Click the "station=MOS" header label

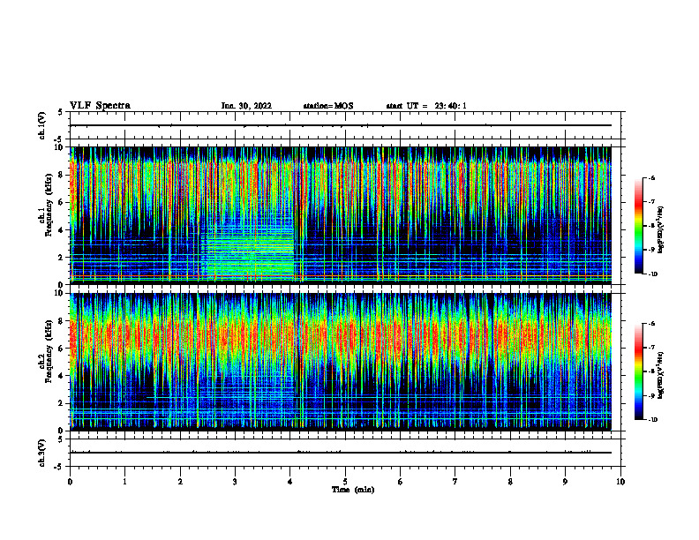coord(328,106)
